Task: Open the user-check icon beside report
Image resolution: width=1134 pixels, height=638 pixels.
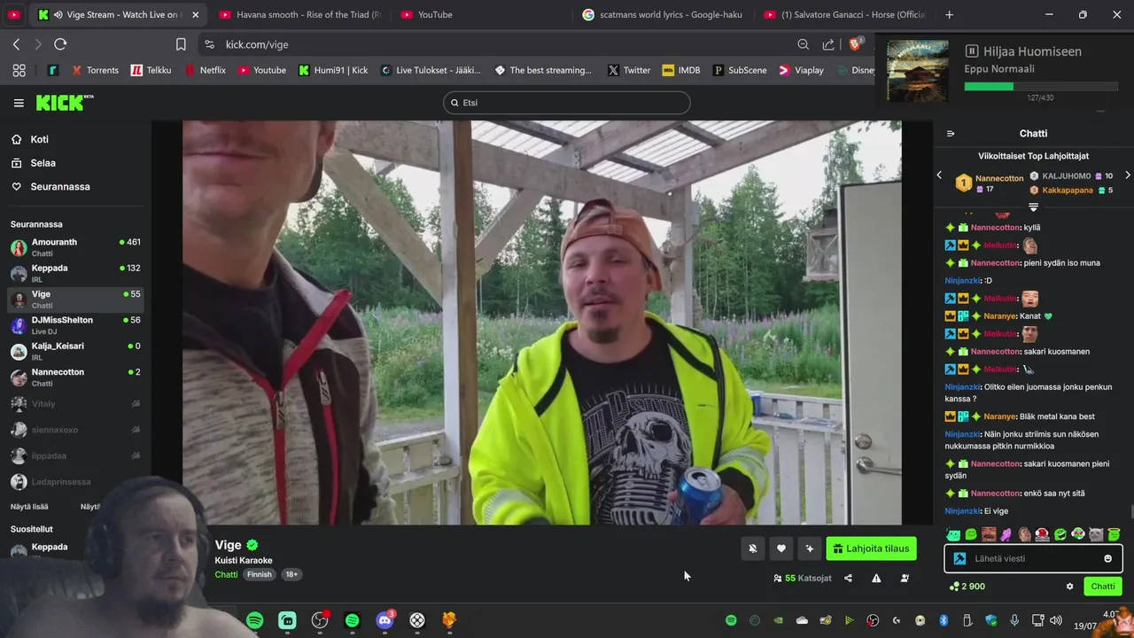Action: [905, 578]
